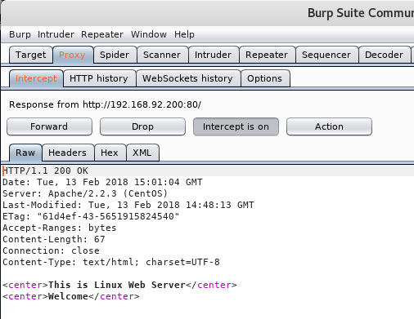Switch to the Sequencer tab
The height and width of the screenshot is (319, 414).
326,55
